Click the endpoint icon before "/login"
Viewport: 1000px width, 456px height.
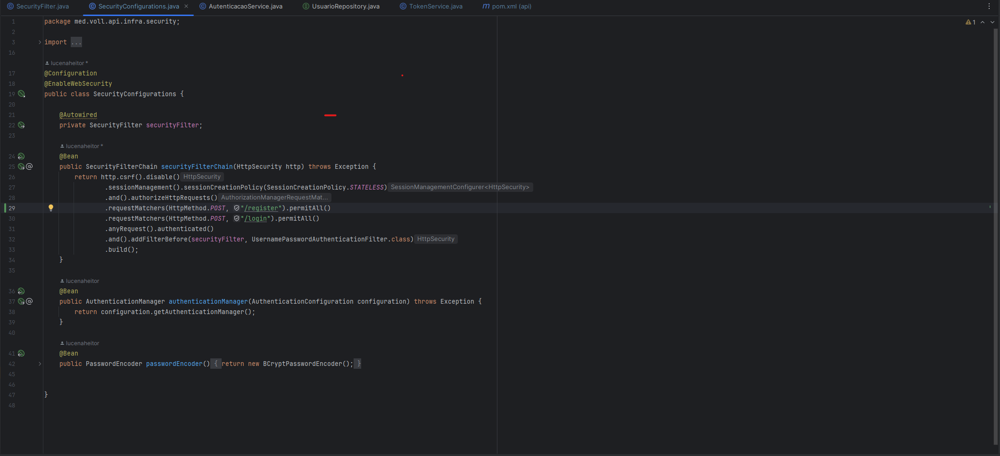[x=237, y=218]
